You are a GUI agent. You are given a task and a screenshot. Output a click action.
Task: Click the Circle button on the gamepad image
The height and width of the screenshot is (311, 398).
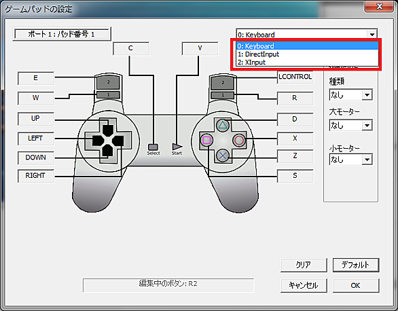[239, 140]
